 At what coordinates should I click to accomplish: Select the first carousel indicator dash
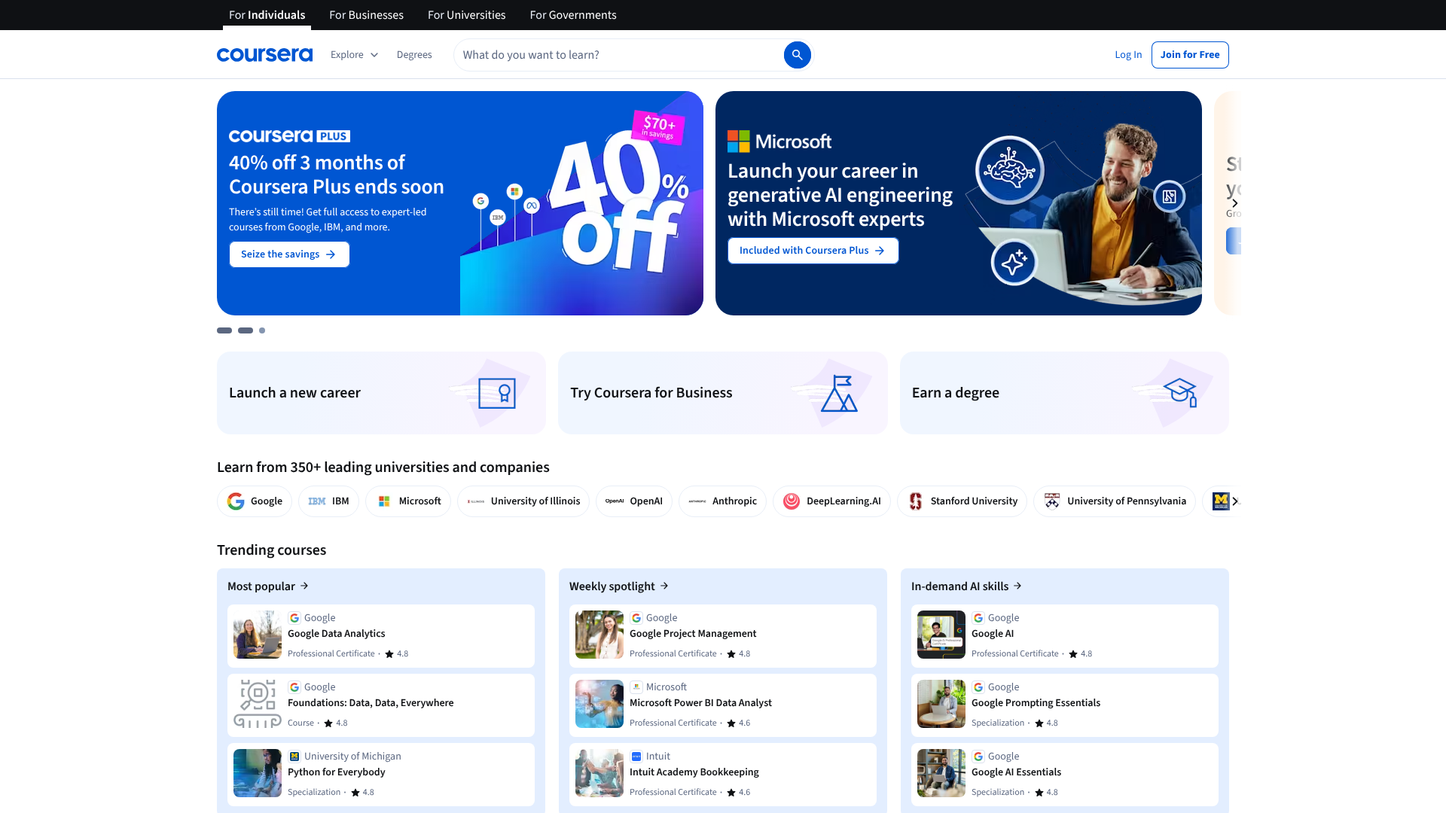pyautogui.click(x=224, y=330)
